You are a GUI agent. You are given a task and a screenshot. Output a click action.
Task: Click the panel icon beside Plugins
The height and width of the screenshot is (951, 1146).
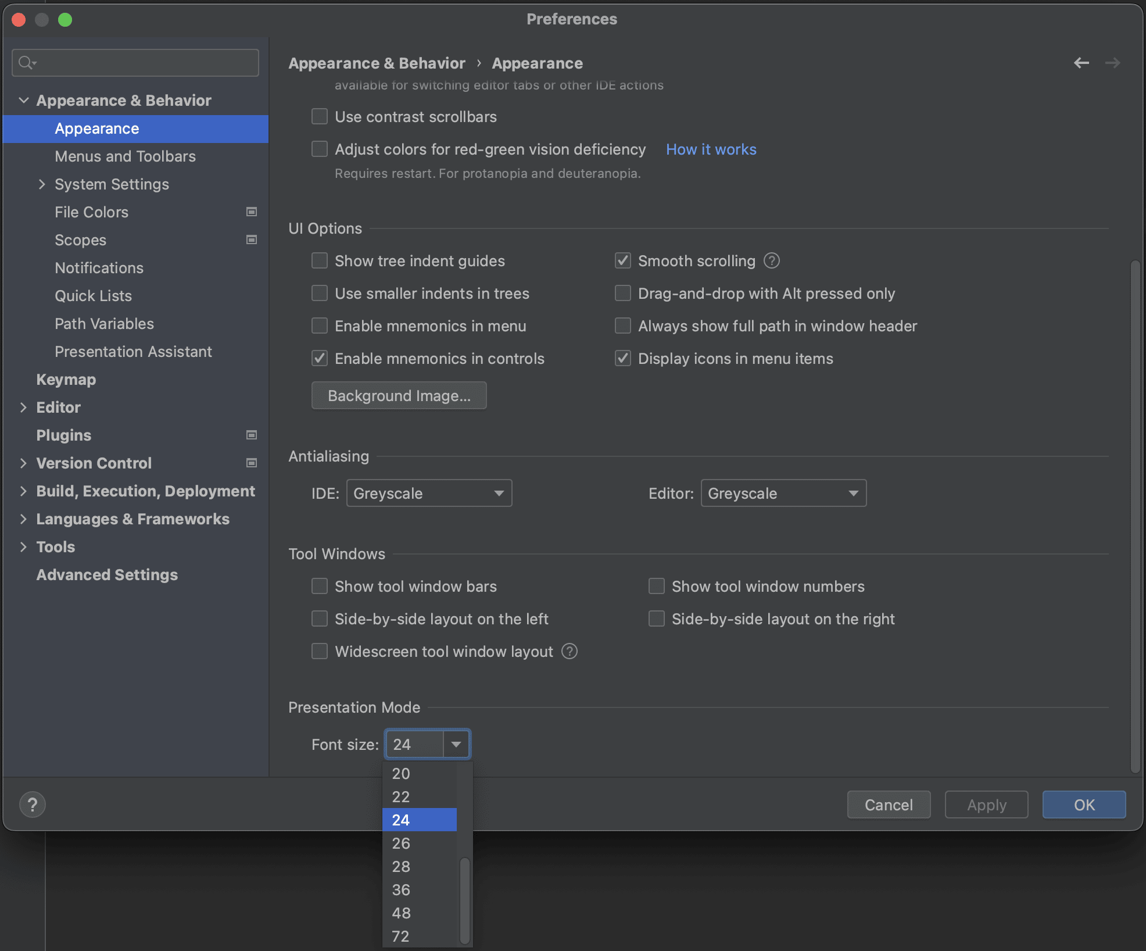[x=252, y=434]
